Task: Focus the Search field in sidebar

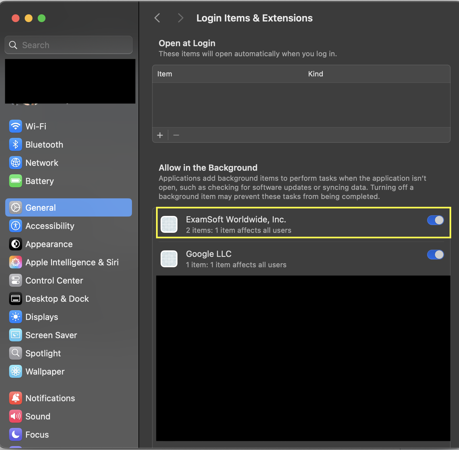Action: pos(69,45)
